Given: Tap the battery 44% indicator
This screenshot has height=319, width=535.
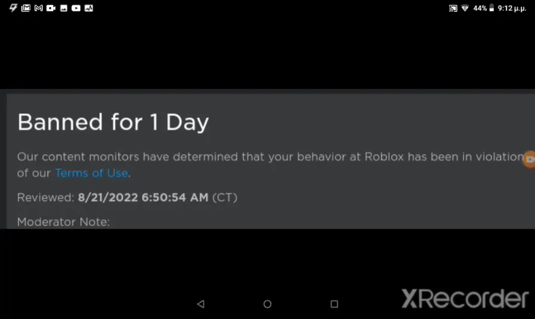Looking at the screenshot, I should click(x=483, y=8).
